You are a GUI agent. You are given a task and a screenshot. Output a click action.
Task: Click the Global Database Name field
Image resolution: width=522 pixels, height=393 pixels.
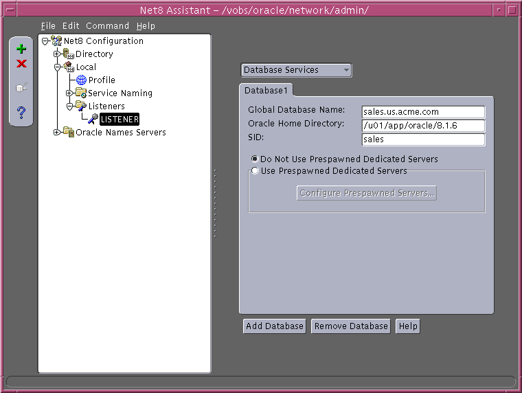pos(423,112)
